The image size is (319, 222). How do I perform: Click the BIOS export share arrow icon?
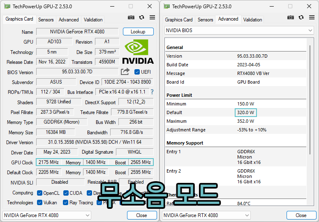125,72
